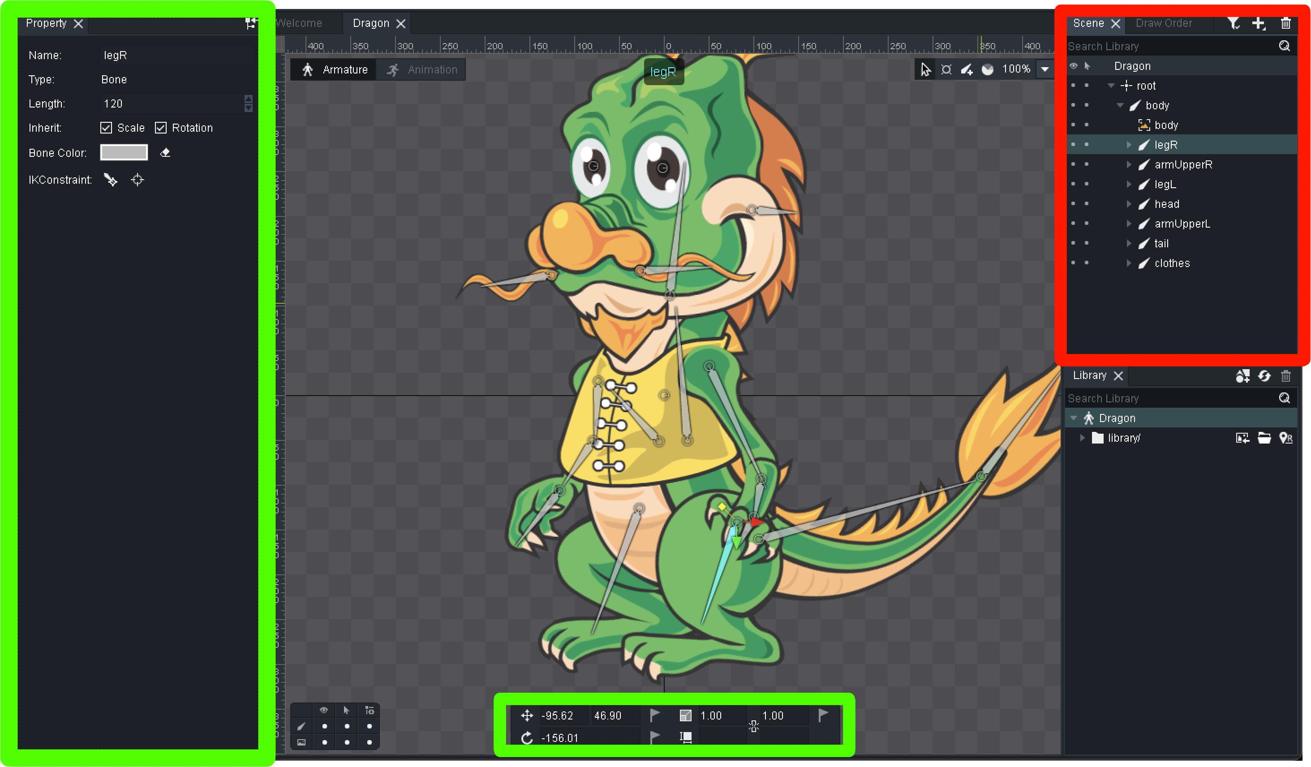Click the Scene panel trash icon
The width and height of the screenshot is (1311, 767).
click(x=1285, y=23)
